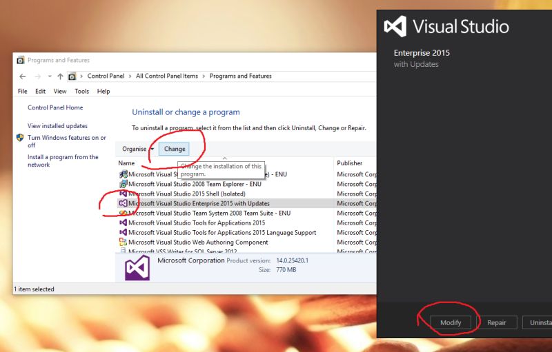The height and width of the screenshot is (352, 552).
Task: Select Programs and Features breadcrumb
Action: pyautogui.click(x=240, y=76)
